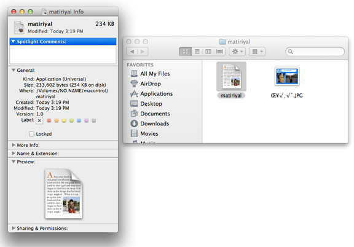Expand the Sharing & Permissions section
The width and height of the screenshot is (354, 247).
pos(14,228)
